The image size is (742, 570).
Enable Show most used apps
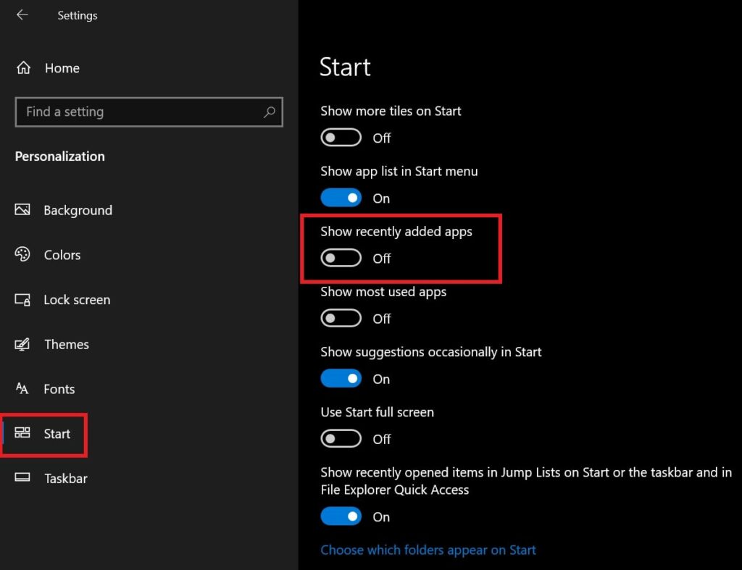[x=341, y=319]
